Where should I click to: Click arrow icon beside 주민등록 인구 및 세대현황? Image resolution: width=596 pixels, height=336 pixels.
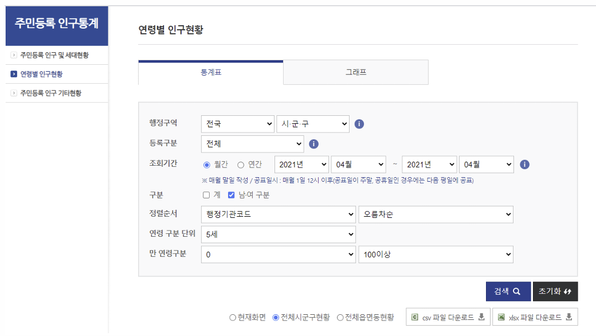pyautogui.click(x=14, y=55)
